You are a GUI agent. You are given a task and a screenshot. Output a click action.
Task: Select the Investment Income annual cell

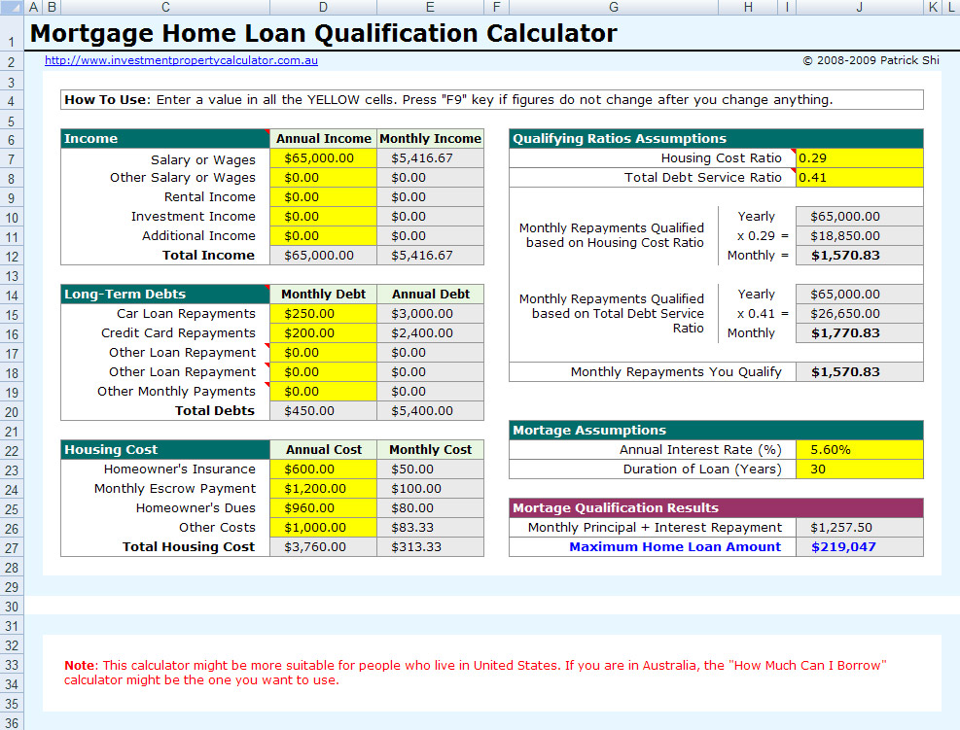pos(323,217)
